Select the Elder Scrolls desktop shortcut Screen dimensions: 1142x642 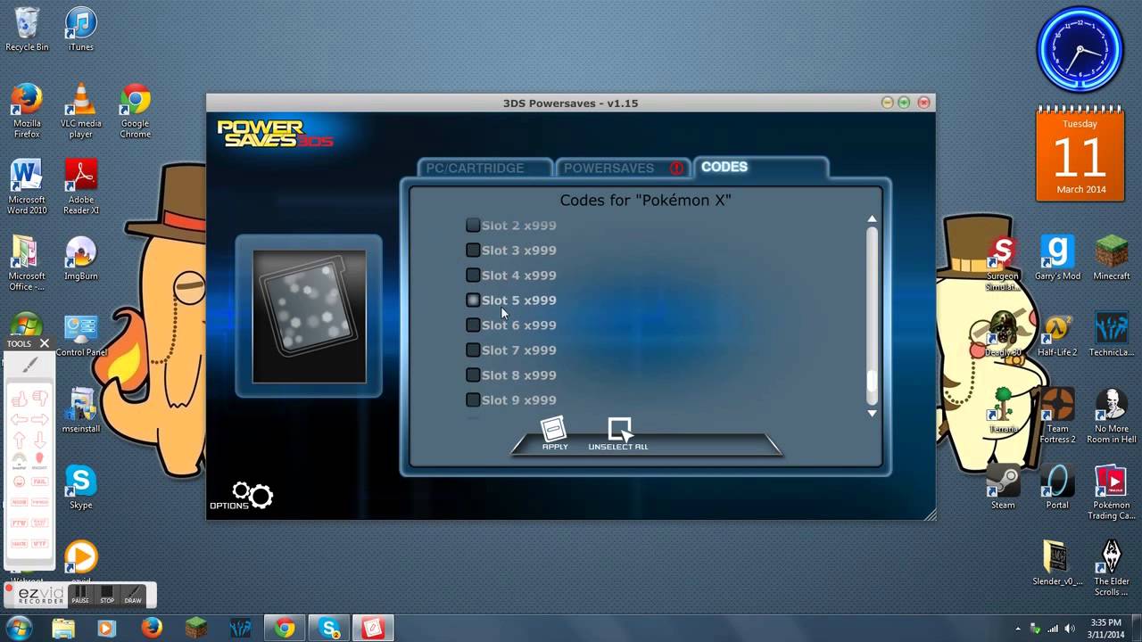(1112, 568)
